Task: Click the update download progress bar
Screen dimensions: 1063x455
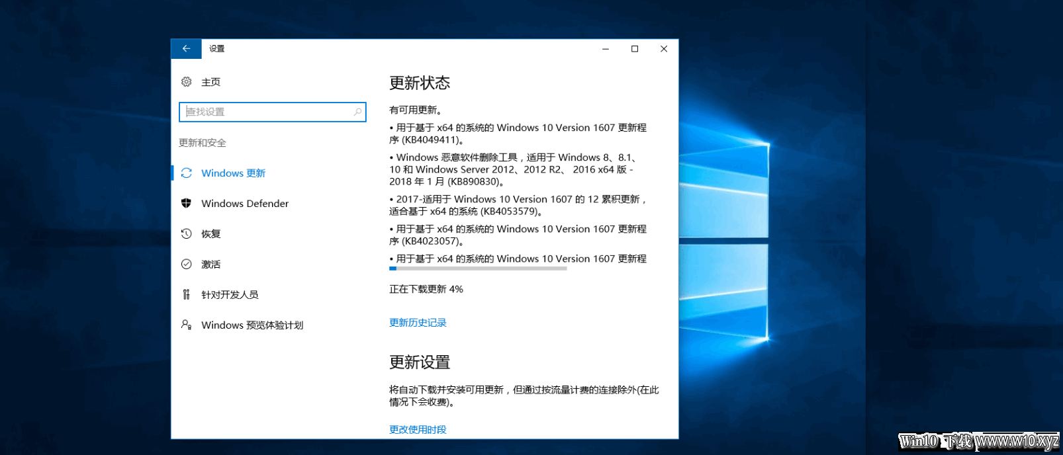Action: pyautogui.click(x=478, y=269)
